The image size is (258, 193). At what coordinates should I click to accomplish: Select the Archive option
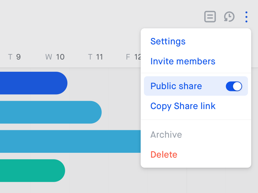166,134
